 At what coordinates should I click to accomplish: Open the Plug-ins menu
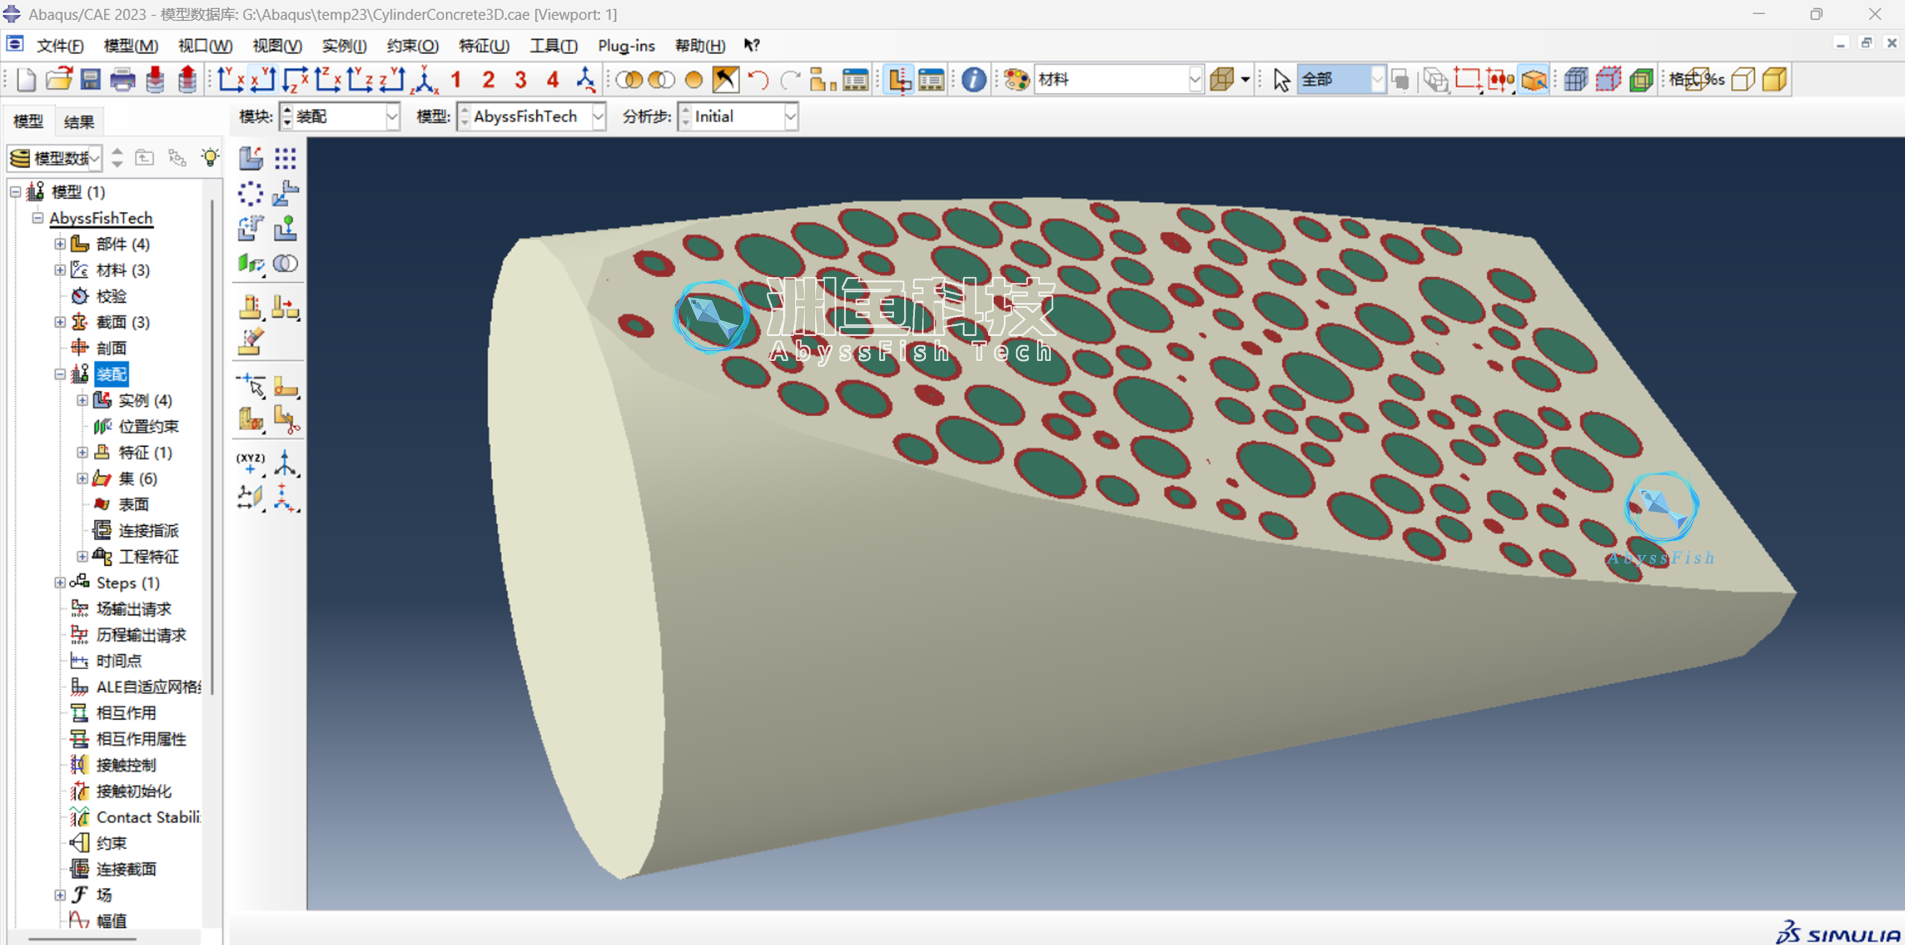[x=626, y=46]
